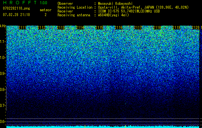Click the word meteor above the count

[x=46, y=10]
